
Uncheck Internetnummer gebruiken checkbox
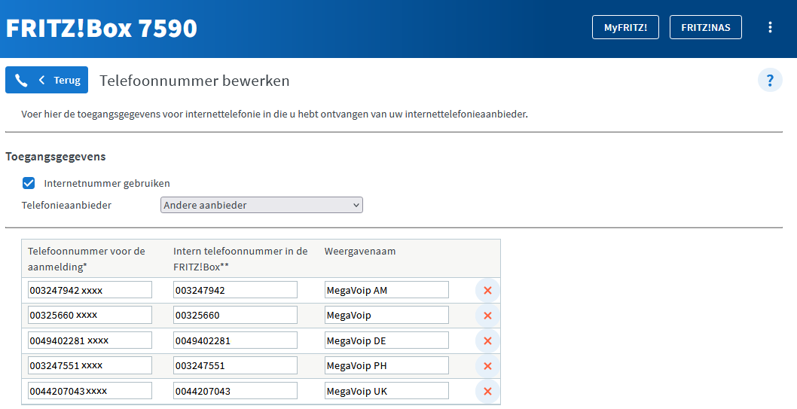coord(29,183)
